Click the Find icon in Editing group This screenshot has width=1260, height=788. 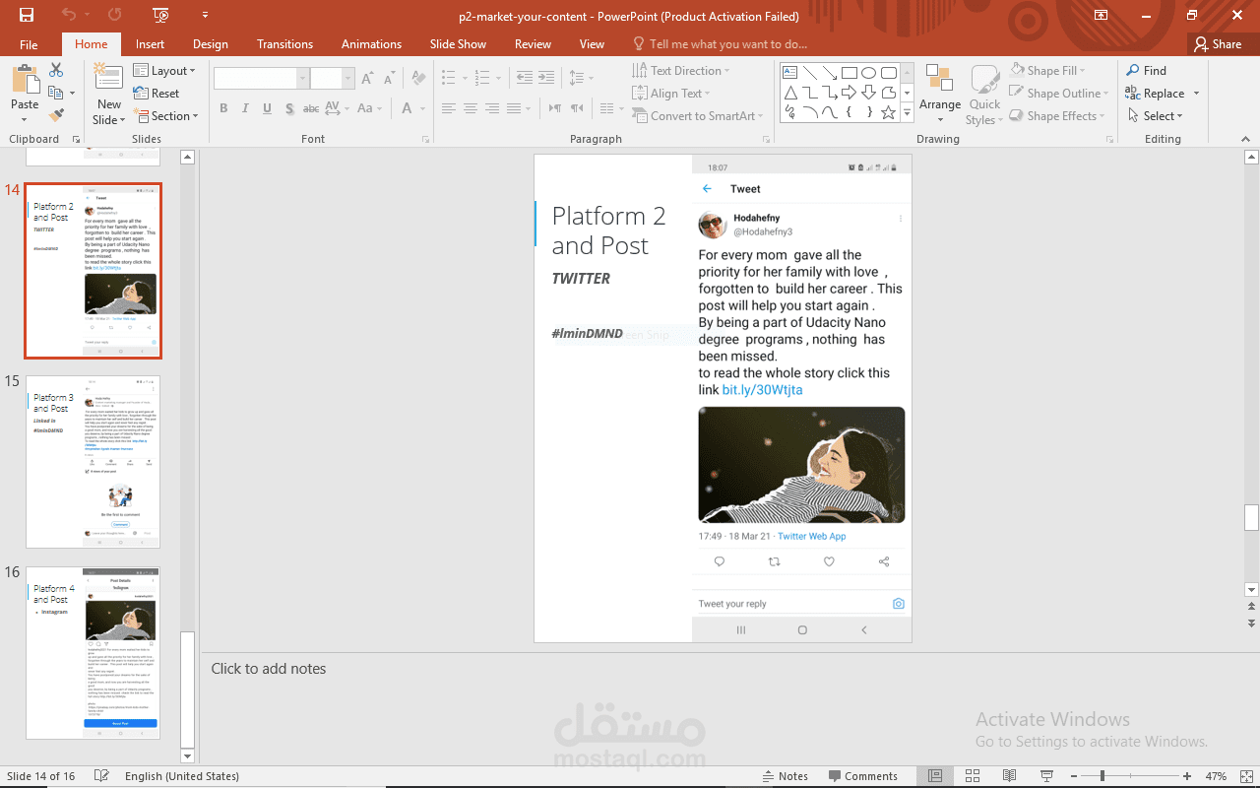(x=1135, y=70)
